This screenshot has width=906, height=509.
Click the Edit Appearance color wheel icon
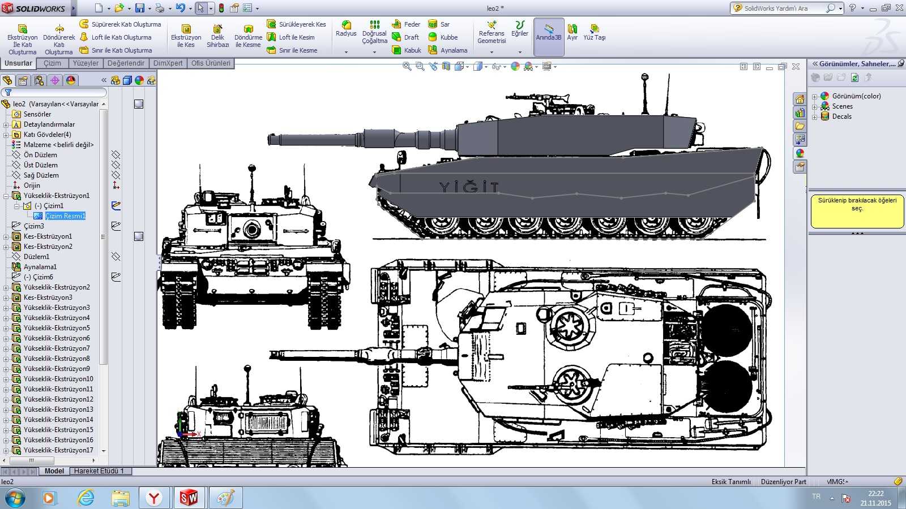pyautogui.click(x=515, y=66)
